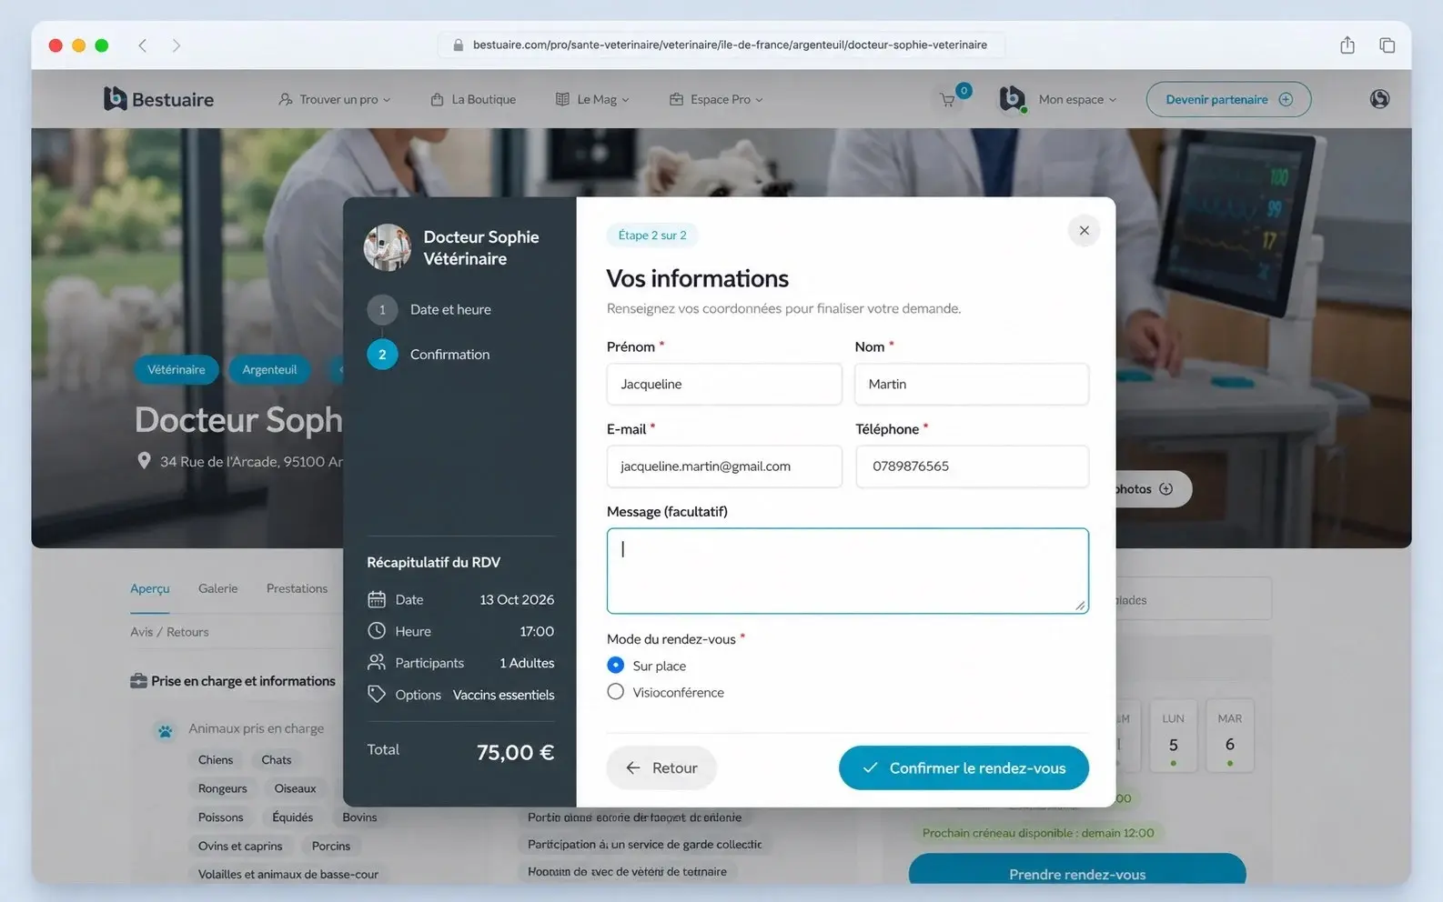Click the map pin icon by the address
This screenshot has width=1443, height=902.
[144, 461]
